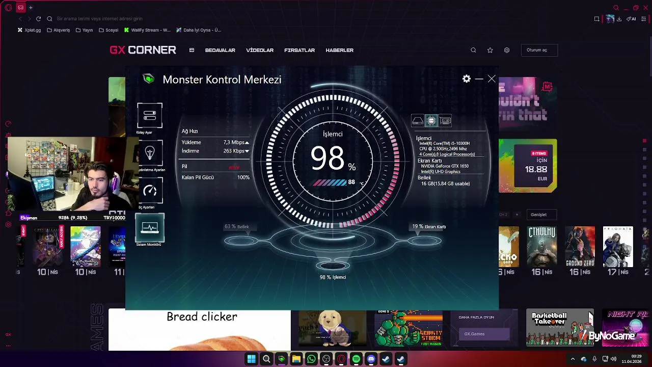Open Monster Kontrol Merkezi settings gear
Screen dimensions: 652x367
point(467,79)
